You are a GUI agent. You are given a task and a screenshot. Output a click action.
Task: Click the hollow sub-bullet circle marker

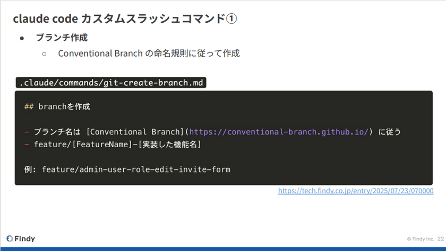point(44,53)
